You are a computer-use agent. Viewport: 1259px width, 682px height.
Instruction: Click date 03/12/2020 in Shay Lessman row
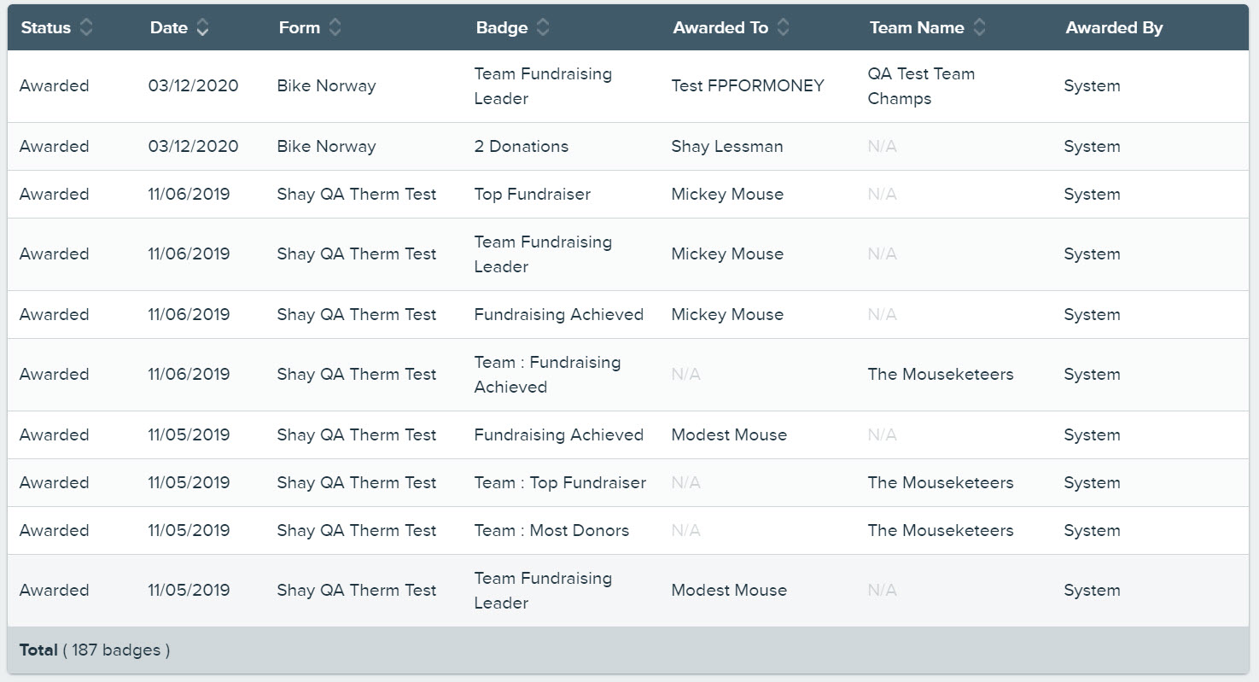pos(193,146)
